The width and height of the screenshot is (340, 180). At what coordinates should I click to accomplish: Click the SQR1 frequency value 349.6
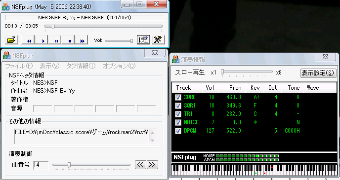click(x=234, y=106)
